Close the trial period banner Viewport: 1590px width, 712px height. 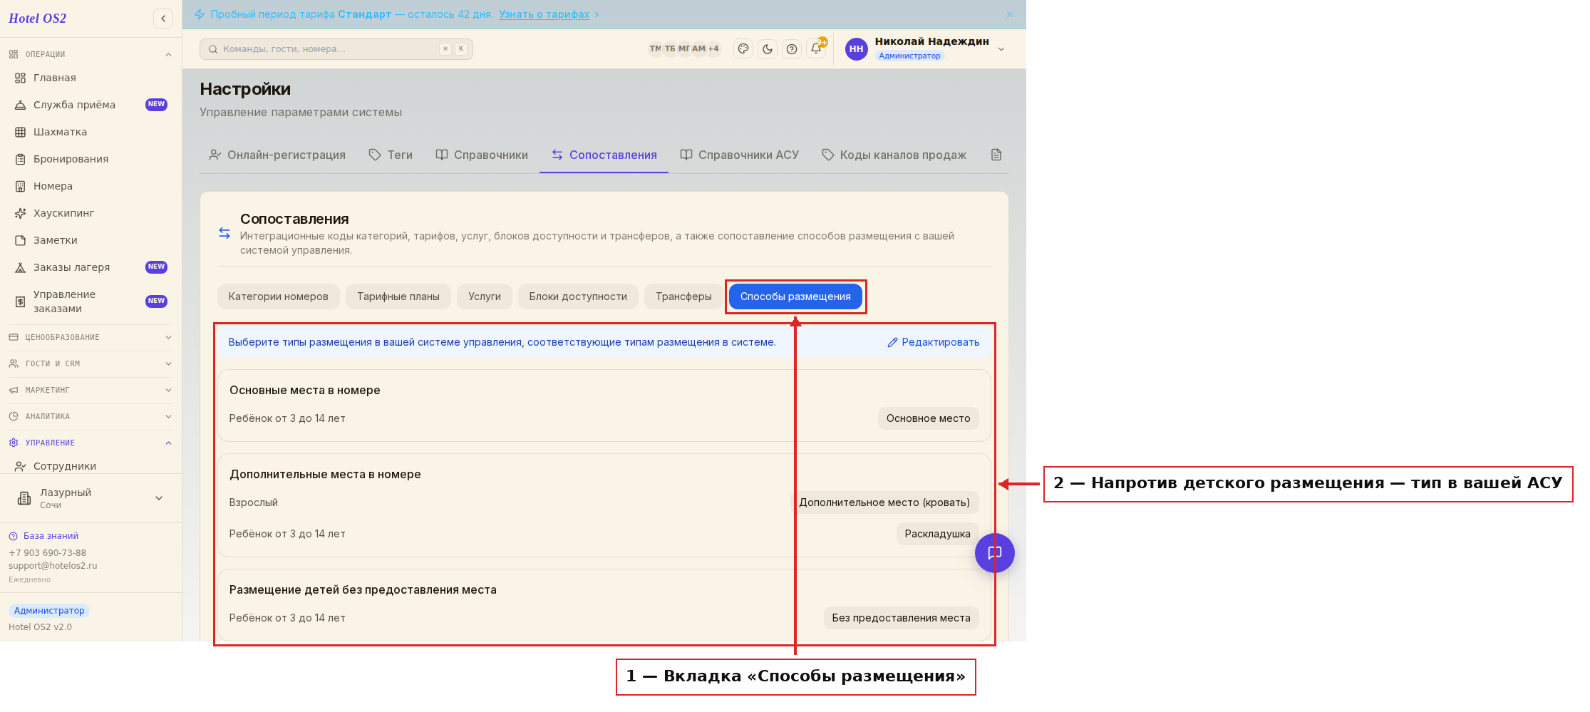(1010, 14)
